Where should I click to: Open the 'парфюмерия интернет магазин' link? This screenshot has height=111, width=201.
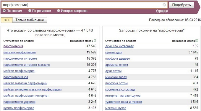pos(27,65)
